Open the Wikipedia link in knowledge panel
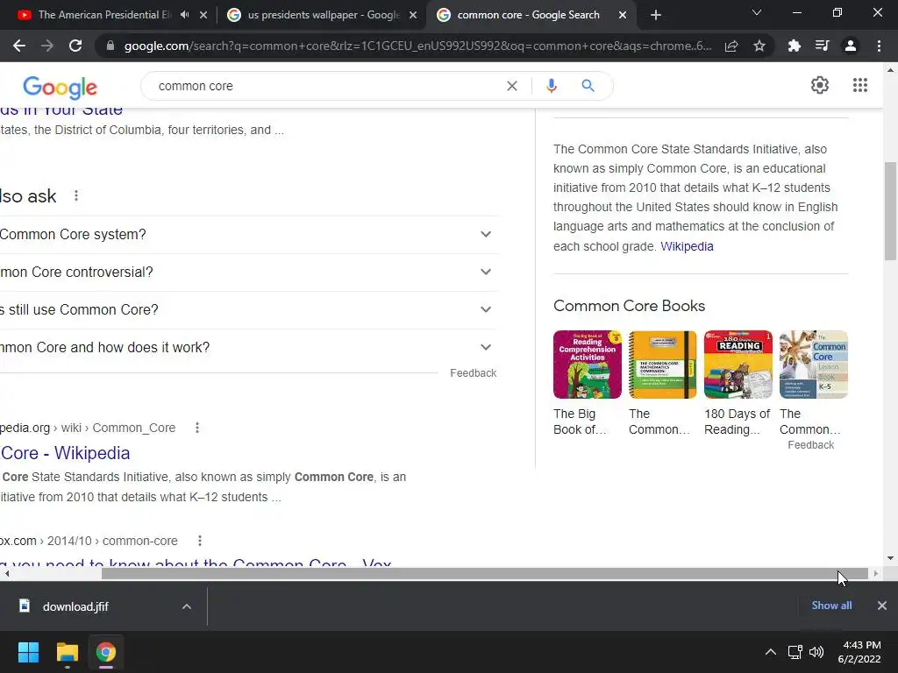Image resolution: width=898 pixels, height=673 pixels. [687, 246]
